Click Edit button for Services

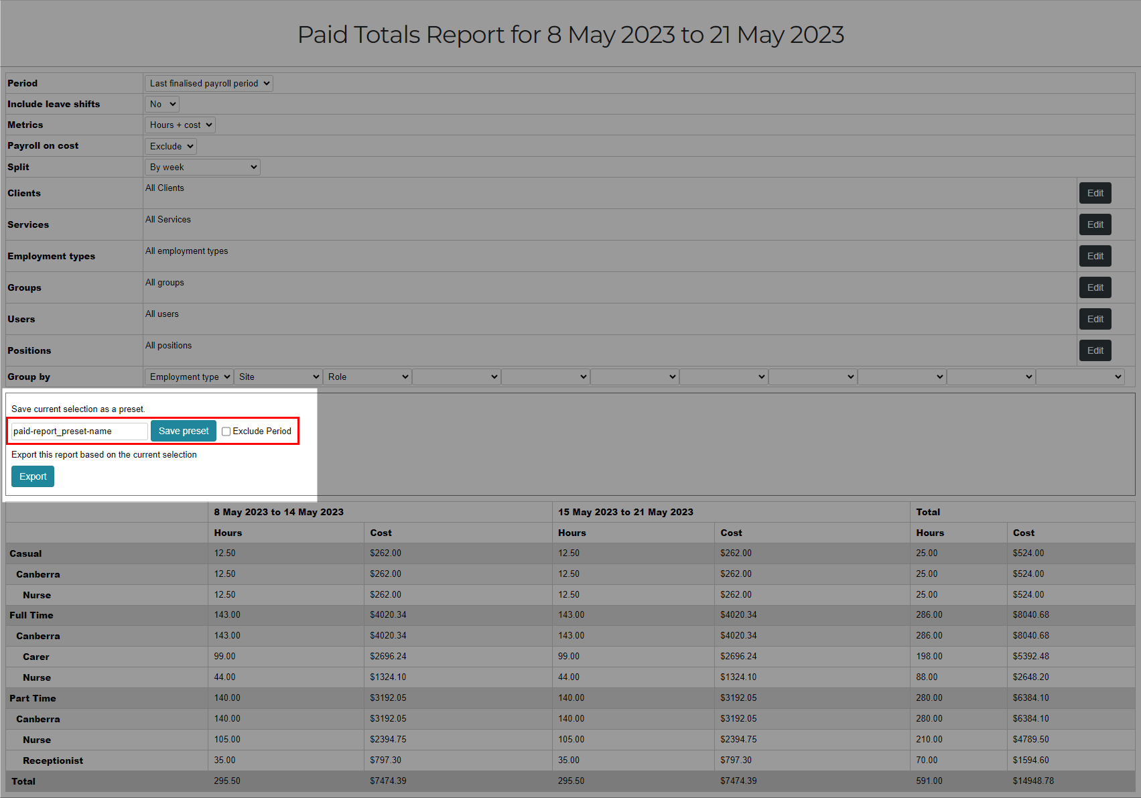1095,224
